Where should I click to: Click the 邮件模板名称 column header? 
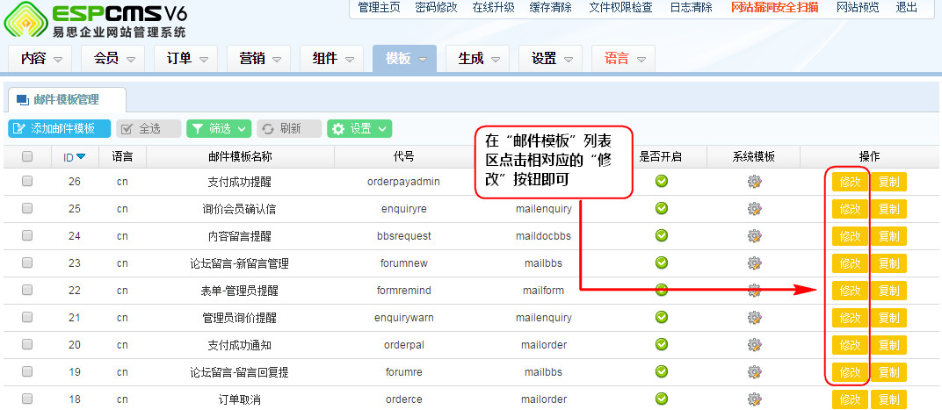tap(240, 156)
